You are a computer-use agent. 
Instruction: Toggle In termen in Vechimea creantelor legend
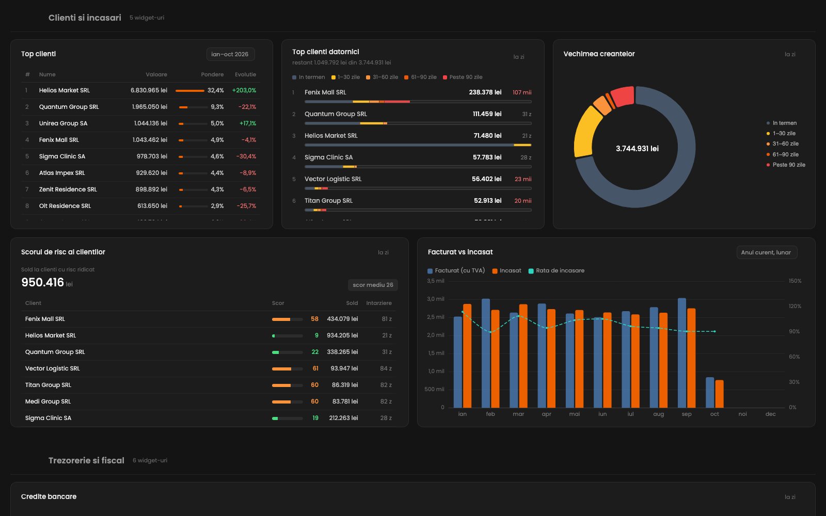[x=782, y=123]
